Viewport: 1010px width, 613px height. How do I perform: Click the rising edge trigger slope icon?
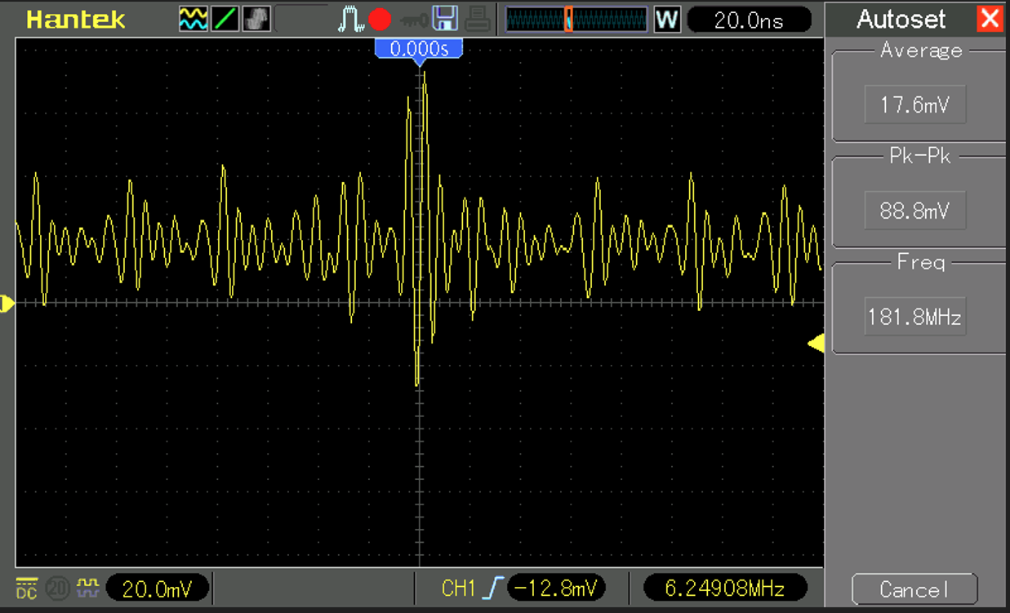tap(492, 588)
